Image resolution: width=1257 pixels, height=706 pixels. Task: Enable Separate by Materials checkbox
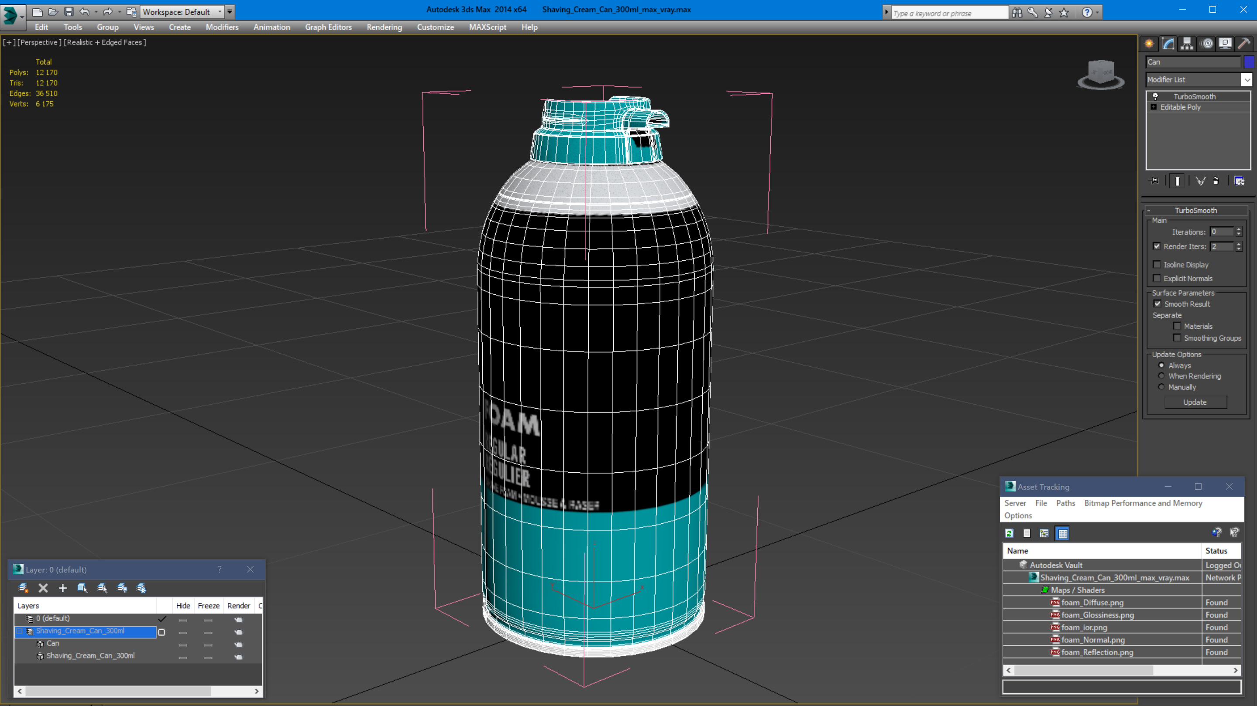[1178, 326]
